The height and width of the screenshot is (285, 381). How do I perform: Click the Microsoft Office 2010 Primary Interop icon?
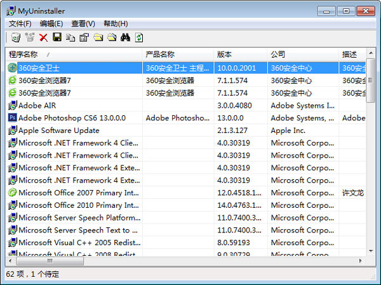tap(12, 205)
